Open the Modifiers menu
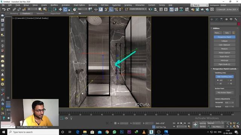This screenshot has height=135, width=241. pos(54,5)
